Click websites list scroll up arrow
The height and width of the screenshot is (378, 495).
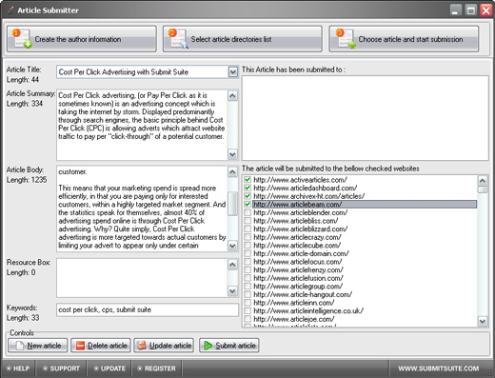click(483, 181)
